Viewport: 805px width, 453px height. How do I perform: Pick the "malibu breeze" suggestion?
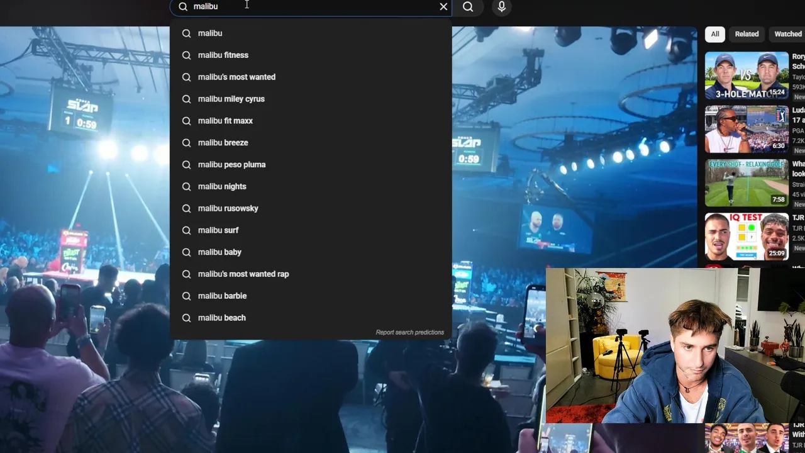pos(311,143)
